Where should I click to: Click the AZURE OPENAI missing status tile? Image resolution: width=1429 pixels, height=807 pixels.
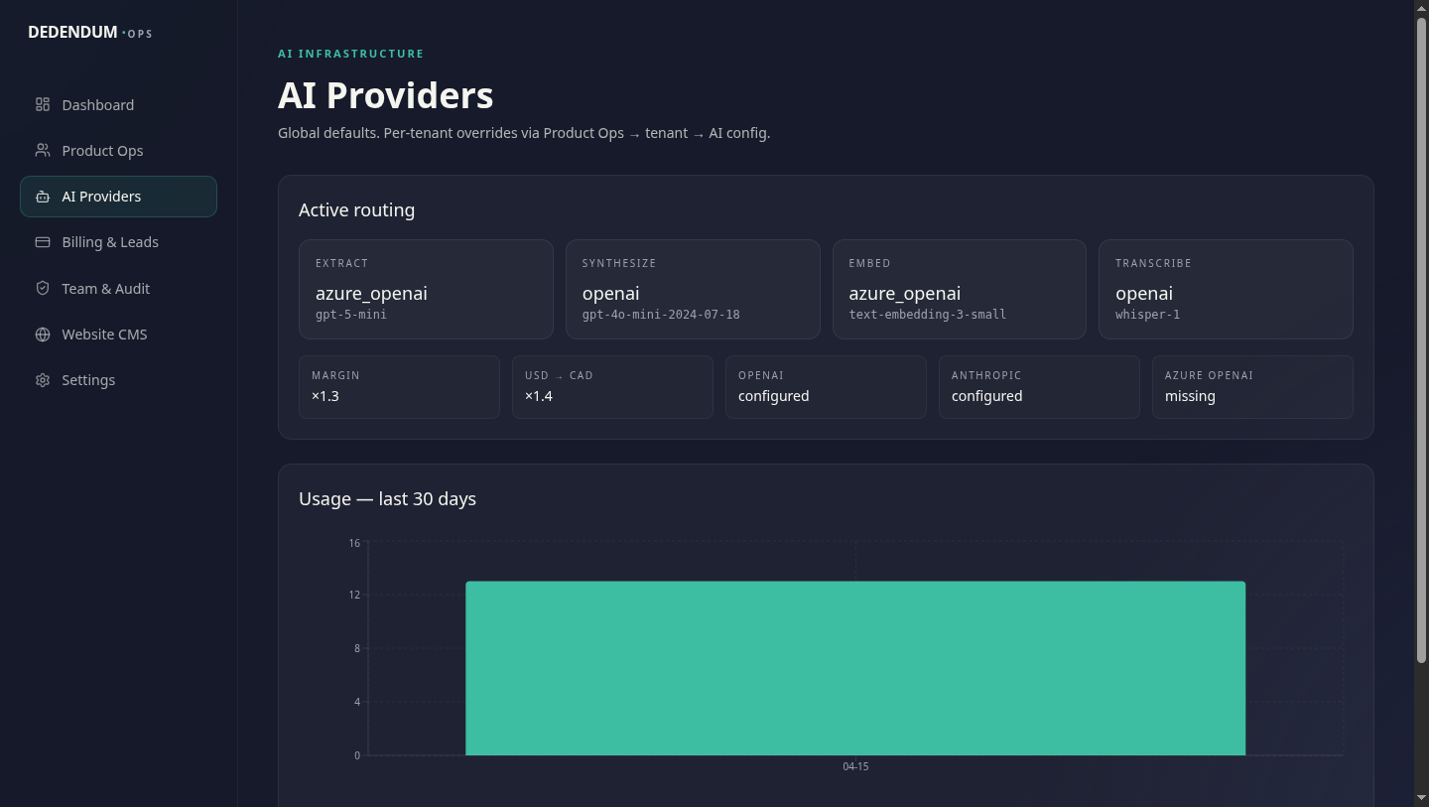tap(1252, 387)
